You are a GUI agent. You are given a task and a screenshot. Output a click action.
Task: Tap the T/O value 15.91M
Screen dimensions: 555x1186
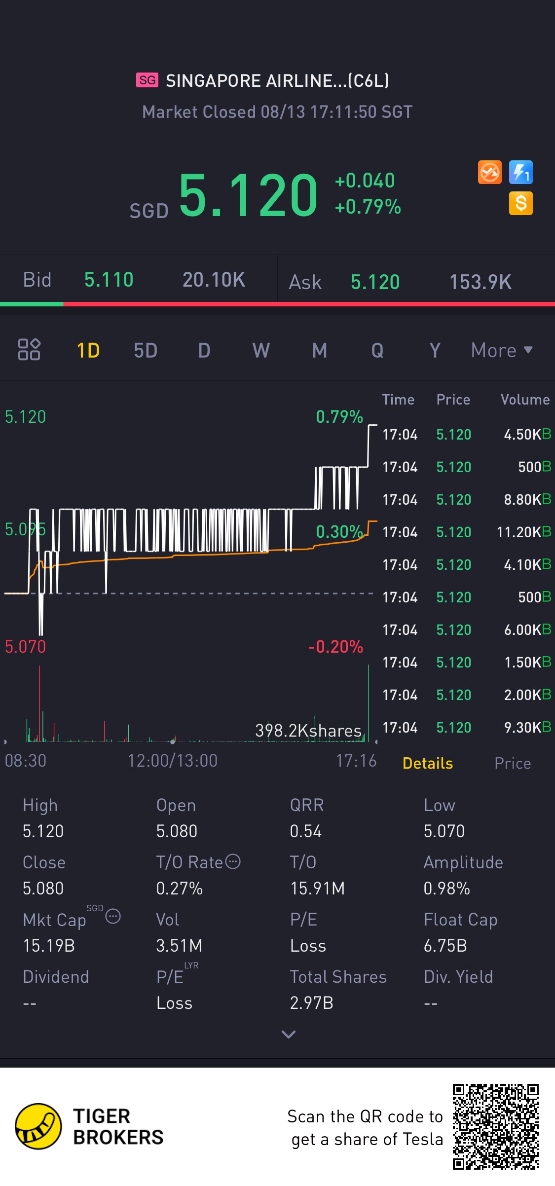coord(318,889)
